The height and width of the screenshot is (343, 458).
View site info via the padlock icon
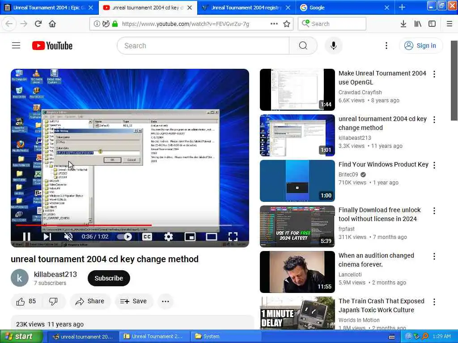[x=115, y=24]
